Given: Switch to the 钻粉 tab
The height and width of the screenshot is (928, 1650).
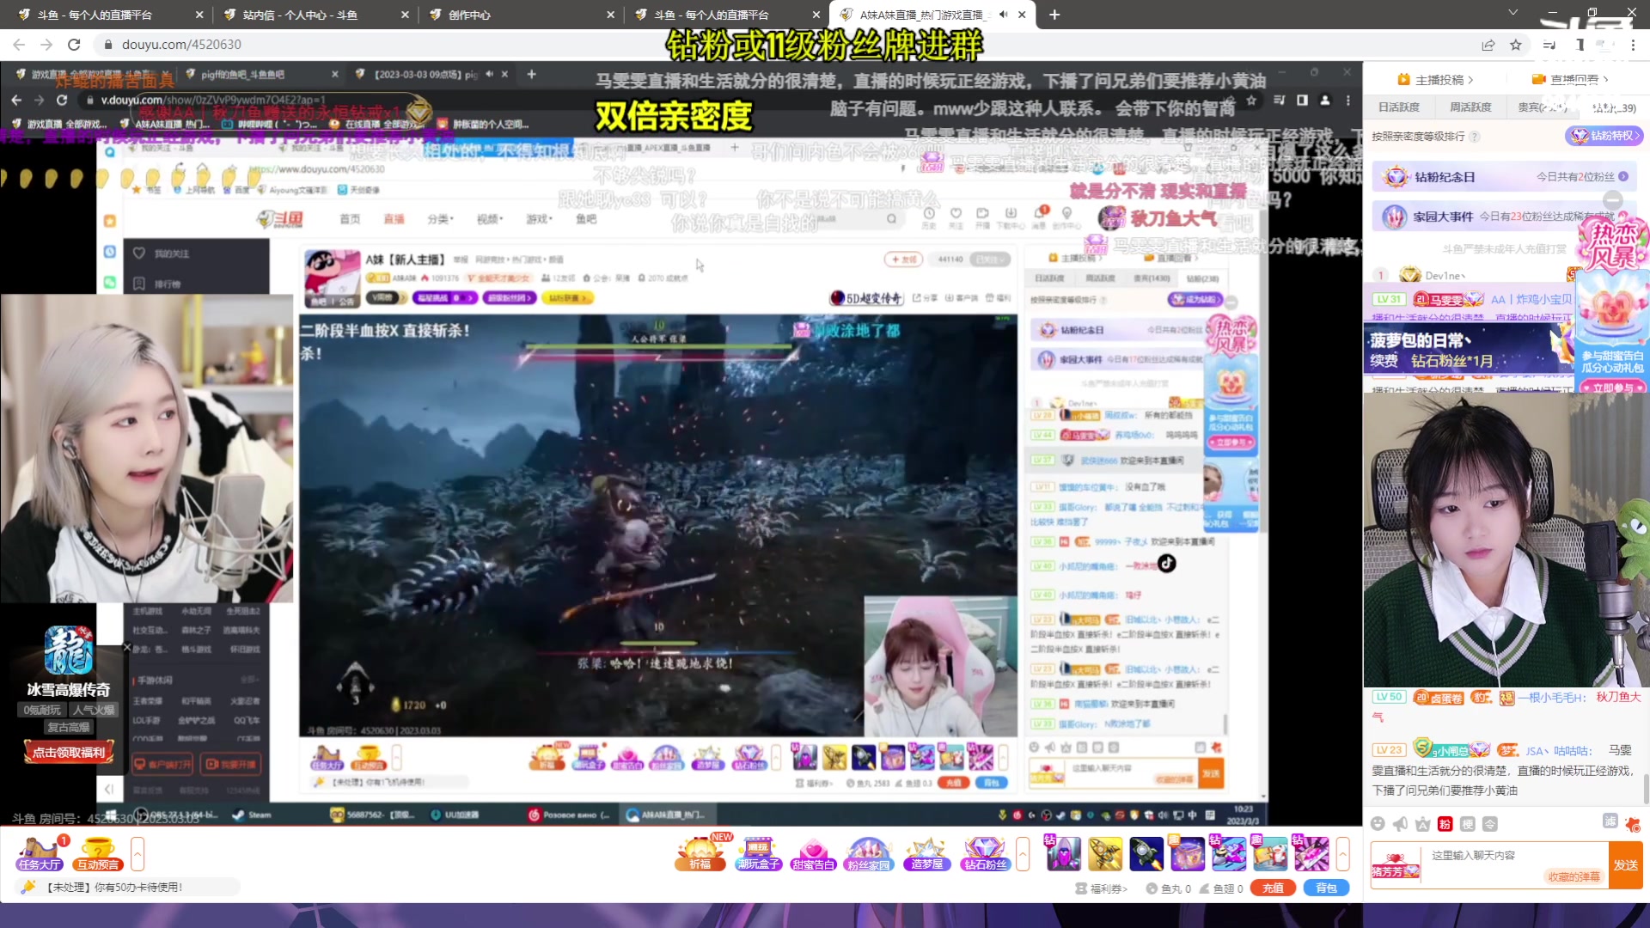Looking at the screenshot, I should pos(1614,107).
